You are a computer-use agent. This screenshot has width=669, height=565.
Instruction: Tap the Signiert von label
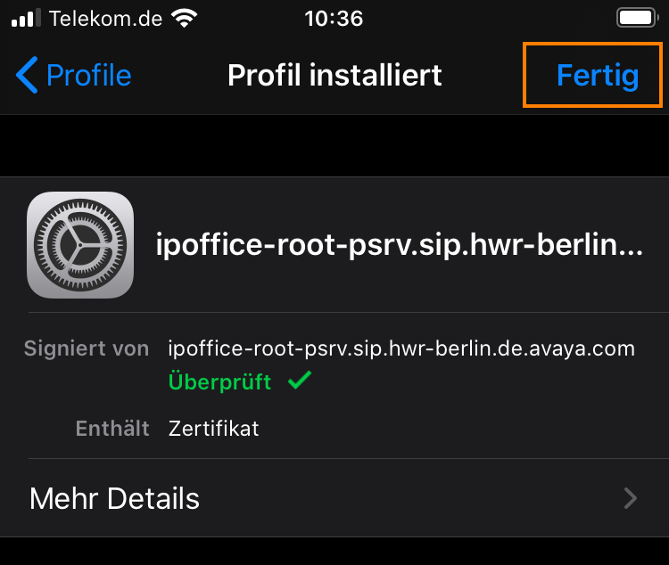click(87, 348)
